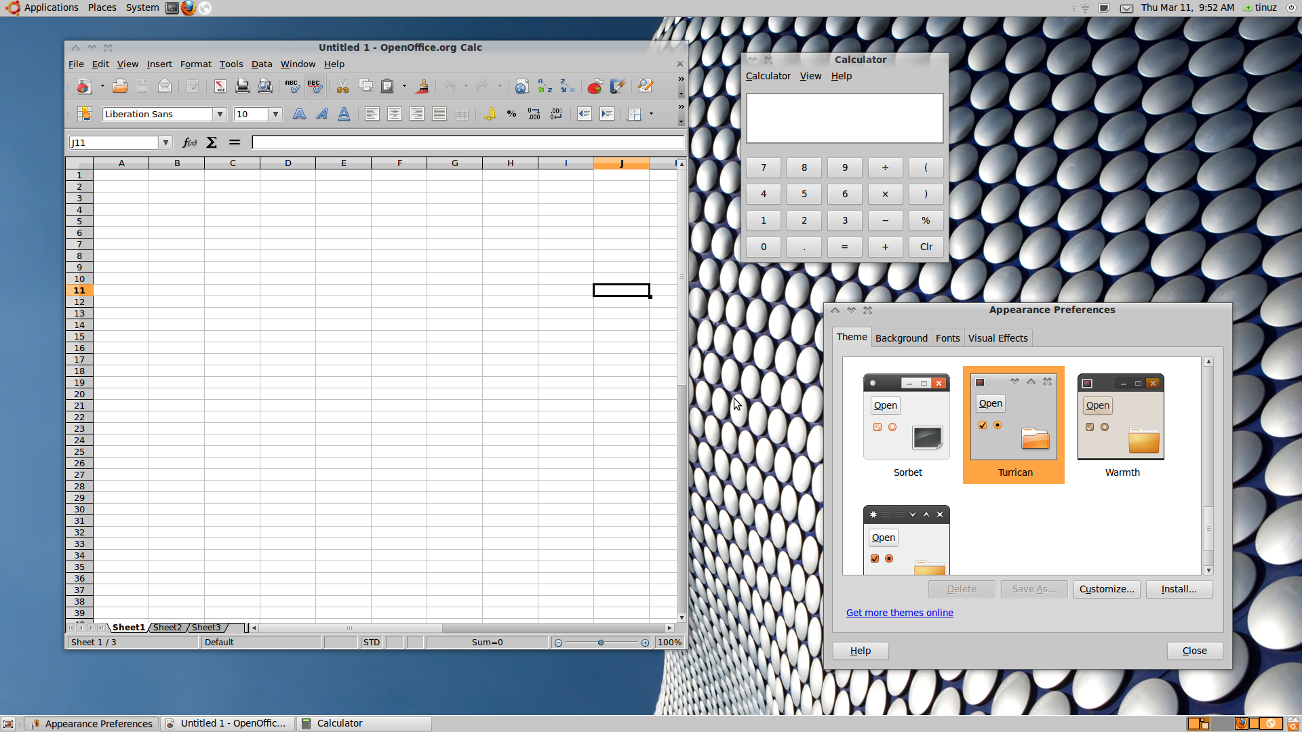Toggle Italic formatting

[x=322, y=114]
